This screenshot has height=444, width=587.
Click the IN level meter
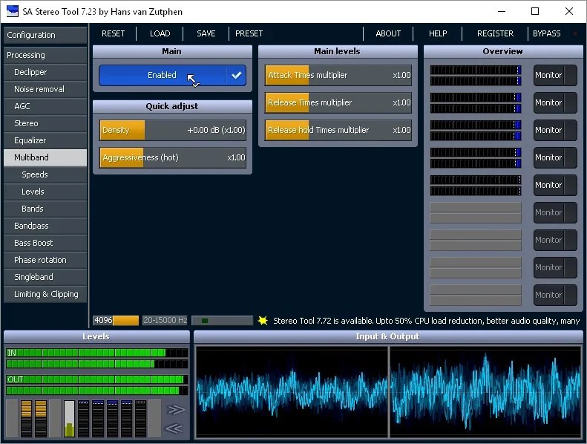point(96,358)
